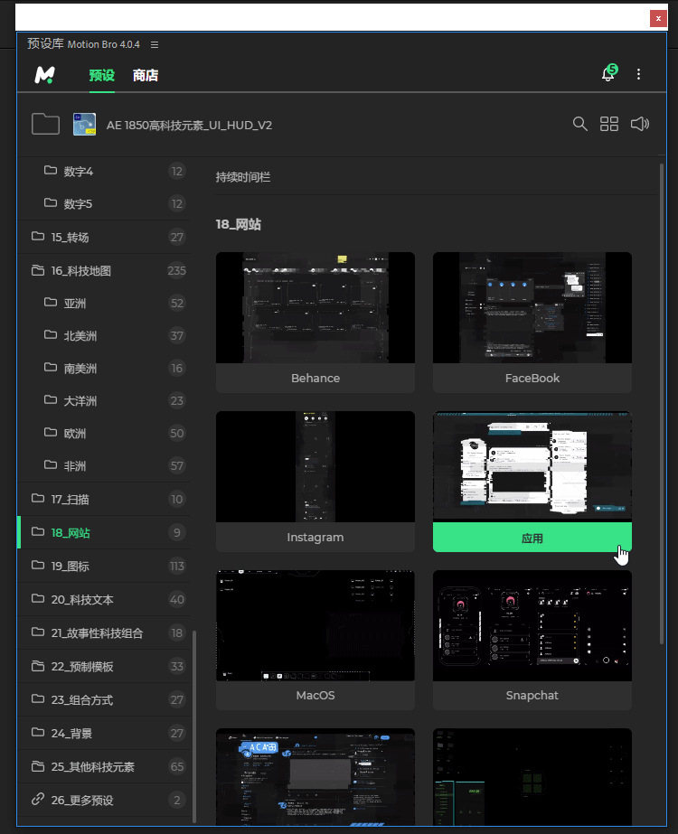Select the 19_图标 category

pos(104,566)
